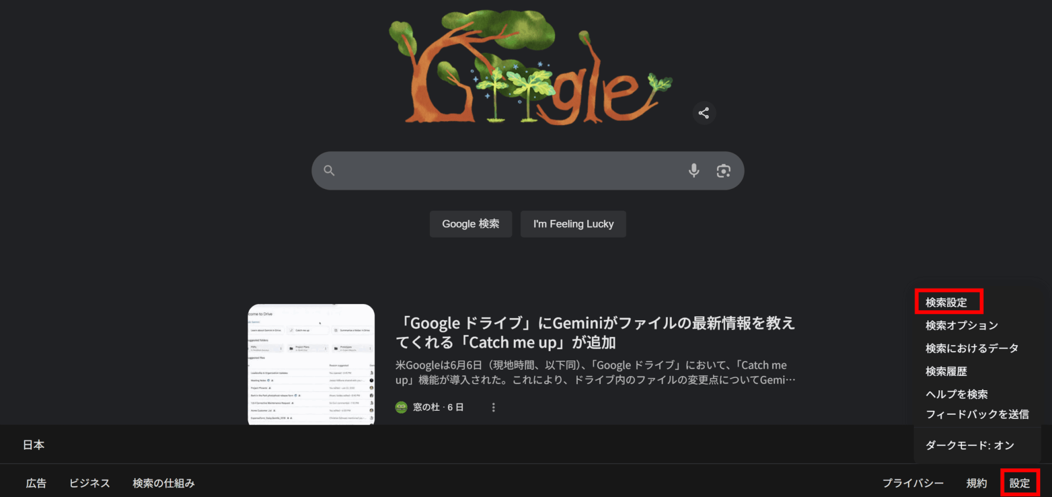Open the Catch me up article headline

(x=596, y=333)
